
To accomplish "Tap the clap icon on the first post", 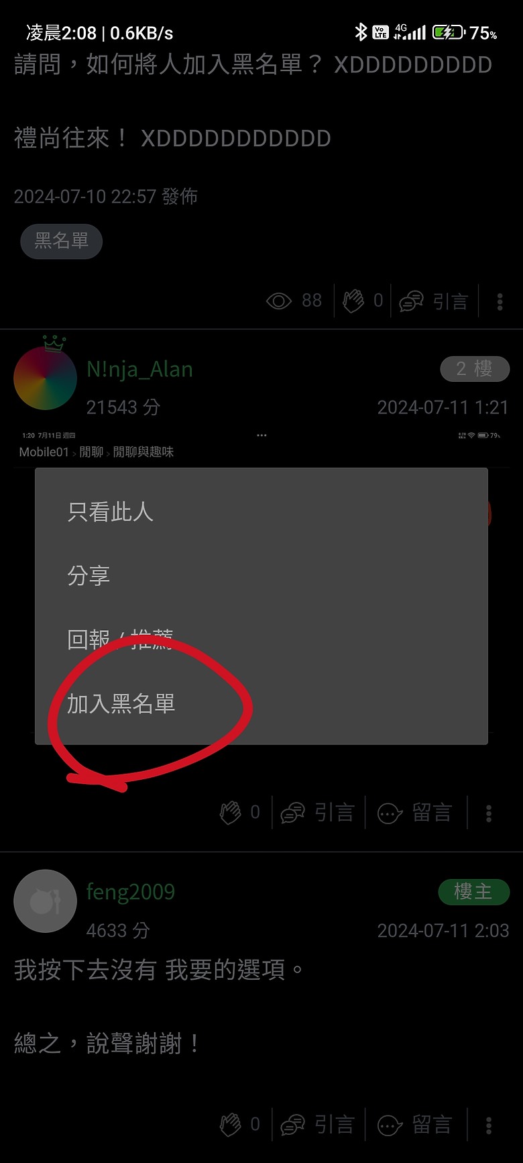I will [353, 301].
